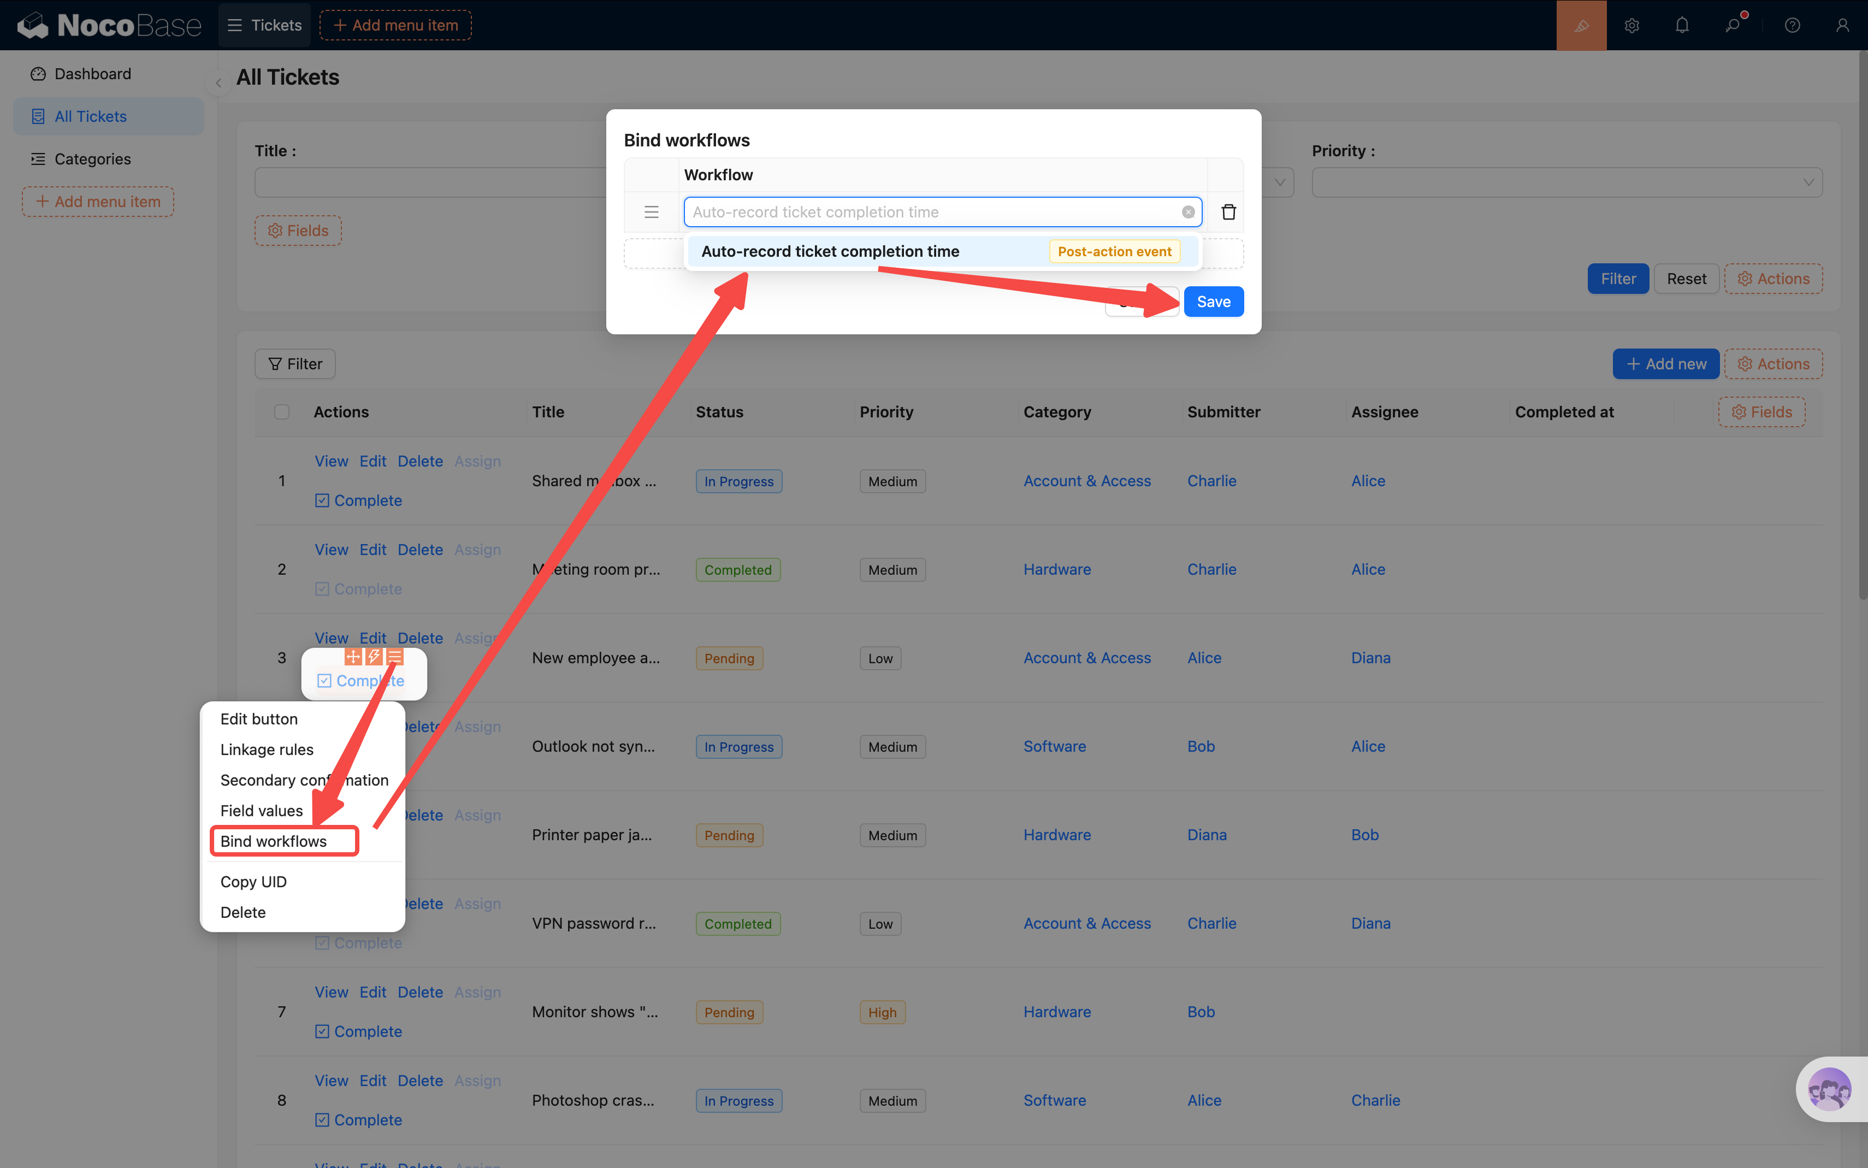
Task: Open the UI editor highlighter icon
Action: [1581, 26]
